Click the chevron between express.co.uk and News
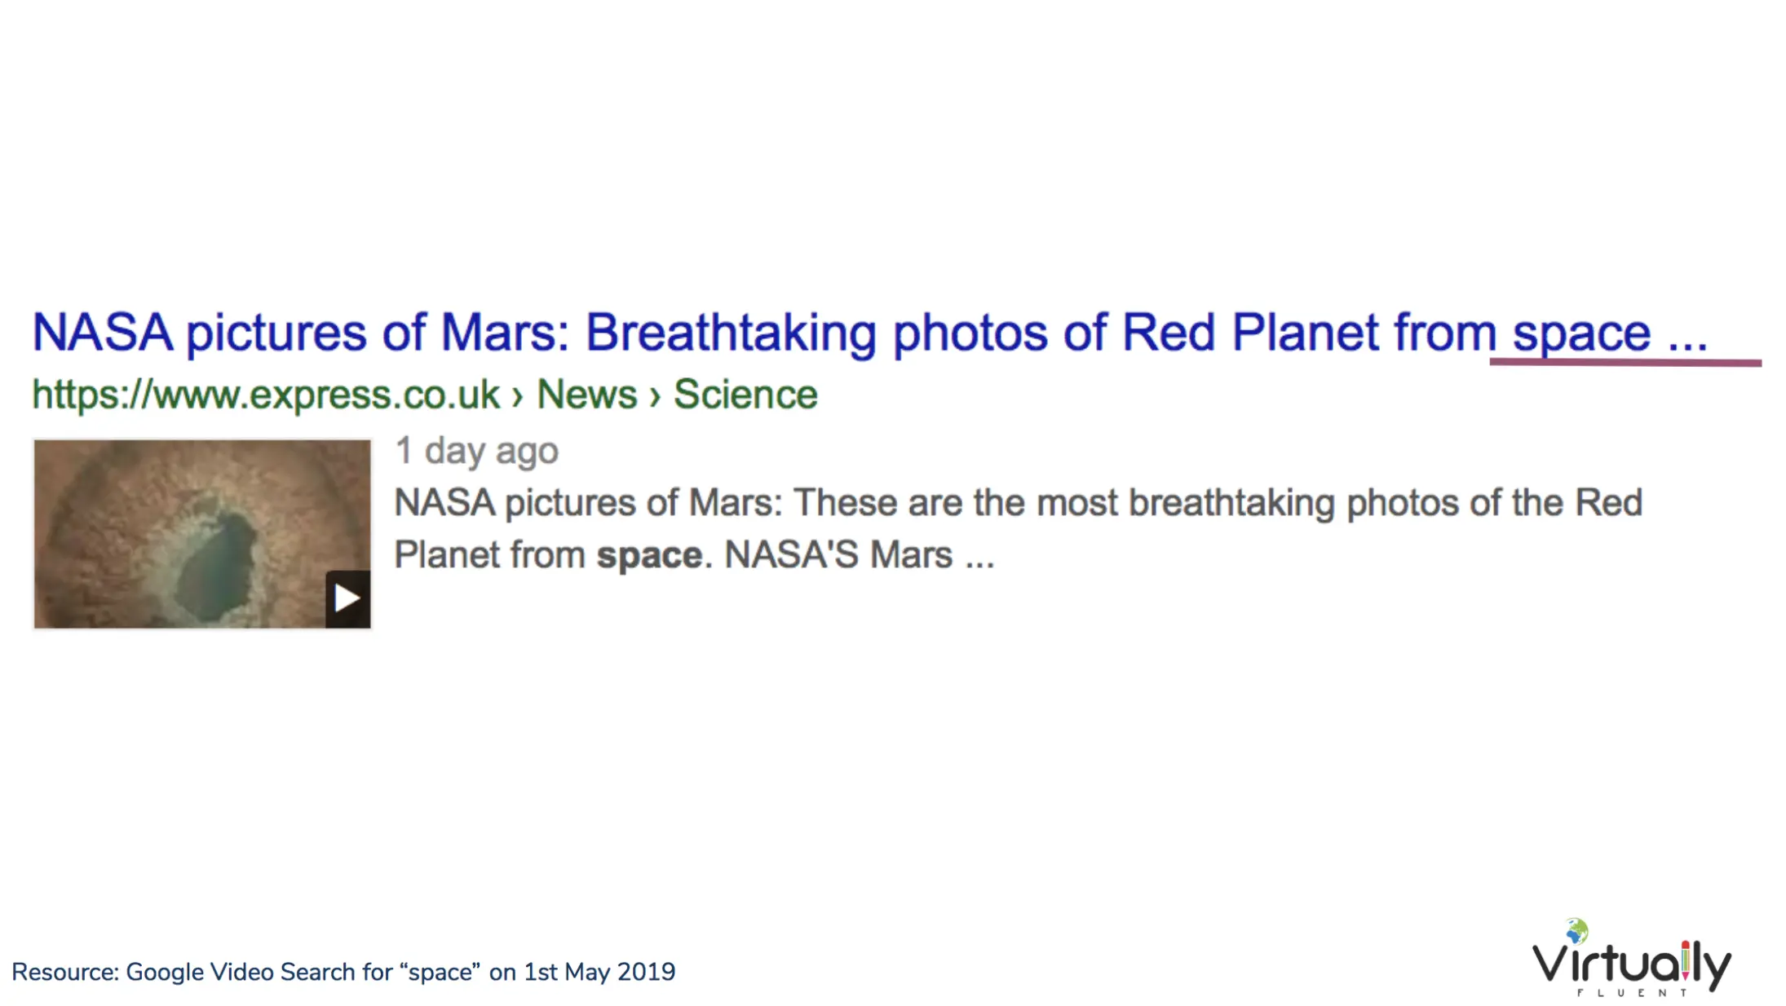 [x=518, y=397]
